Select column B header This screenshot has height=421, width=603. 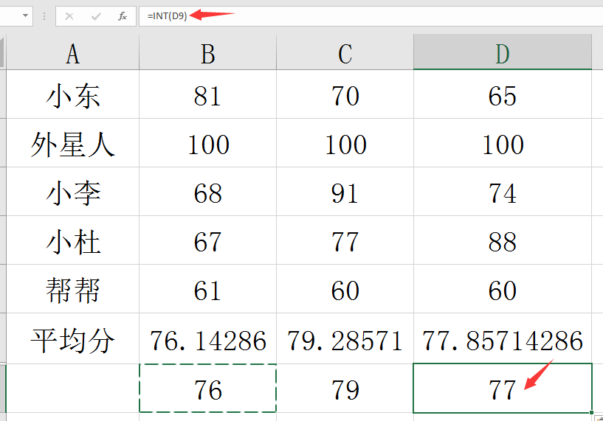click(x=207, y=52)
